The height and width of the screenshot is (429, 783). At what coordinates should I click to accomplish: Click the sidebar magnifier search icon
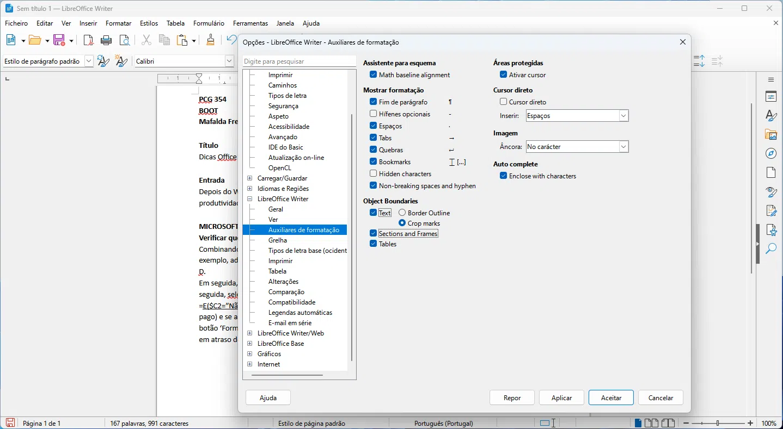771,248
